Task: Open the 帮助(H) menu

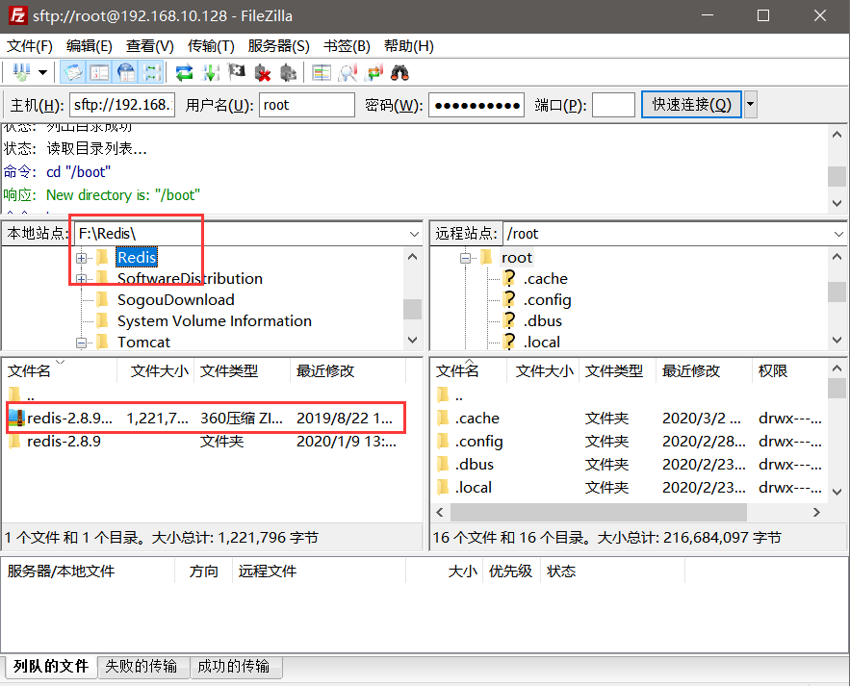Action: pyautogui.click(x=409, y=46)
